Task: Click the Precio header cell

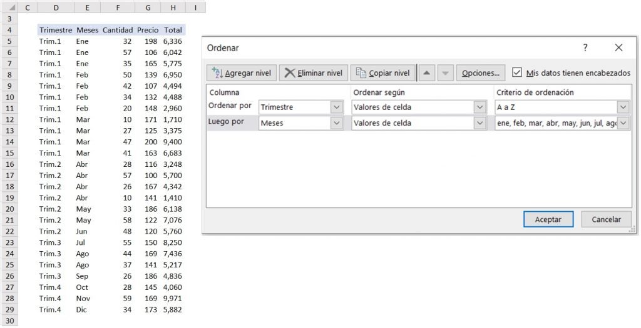Action: click(x=148, y=30)
